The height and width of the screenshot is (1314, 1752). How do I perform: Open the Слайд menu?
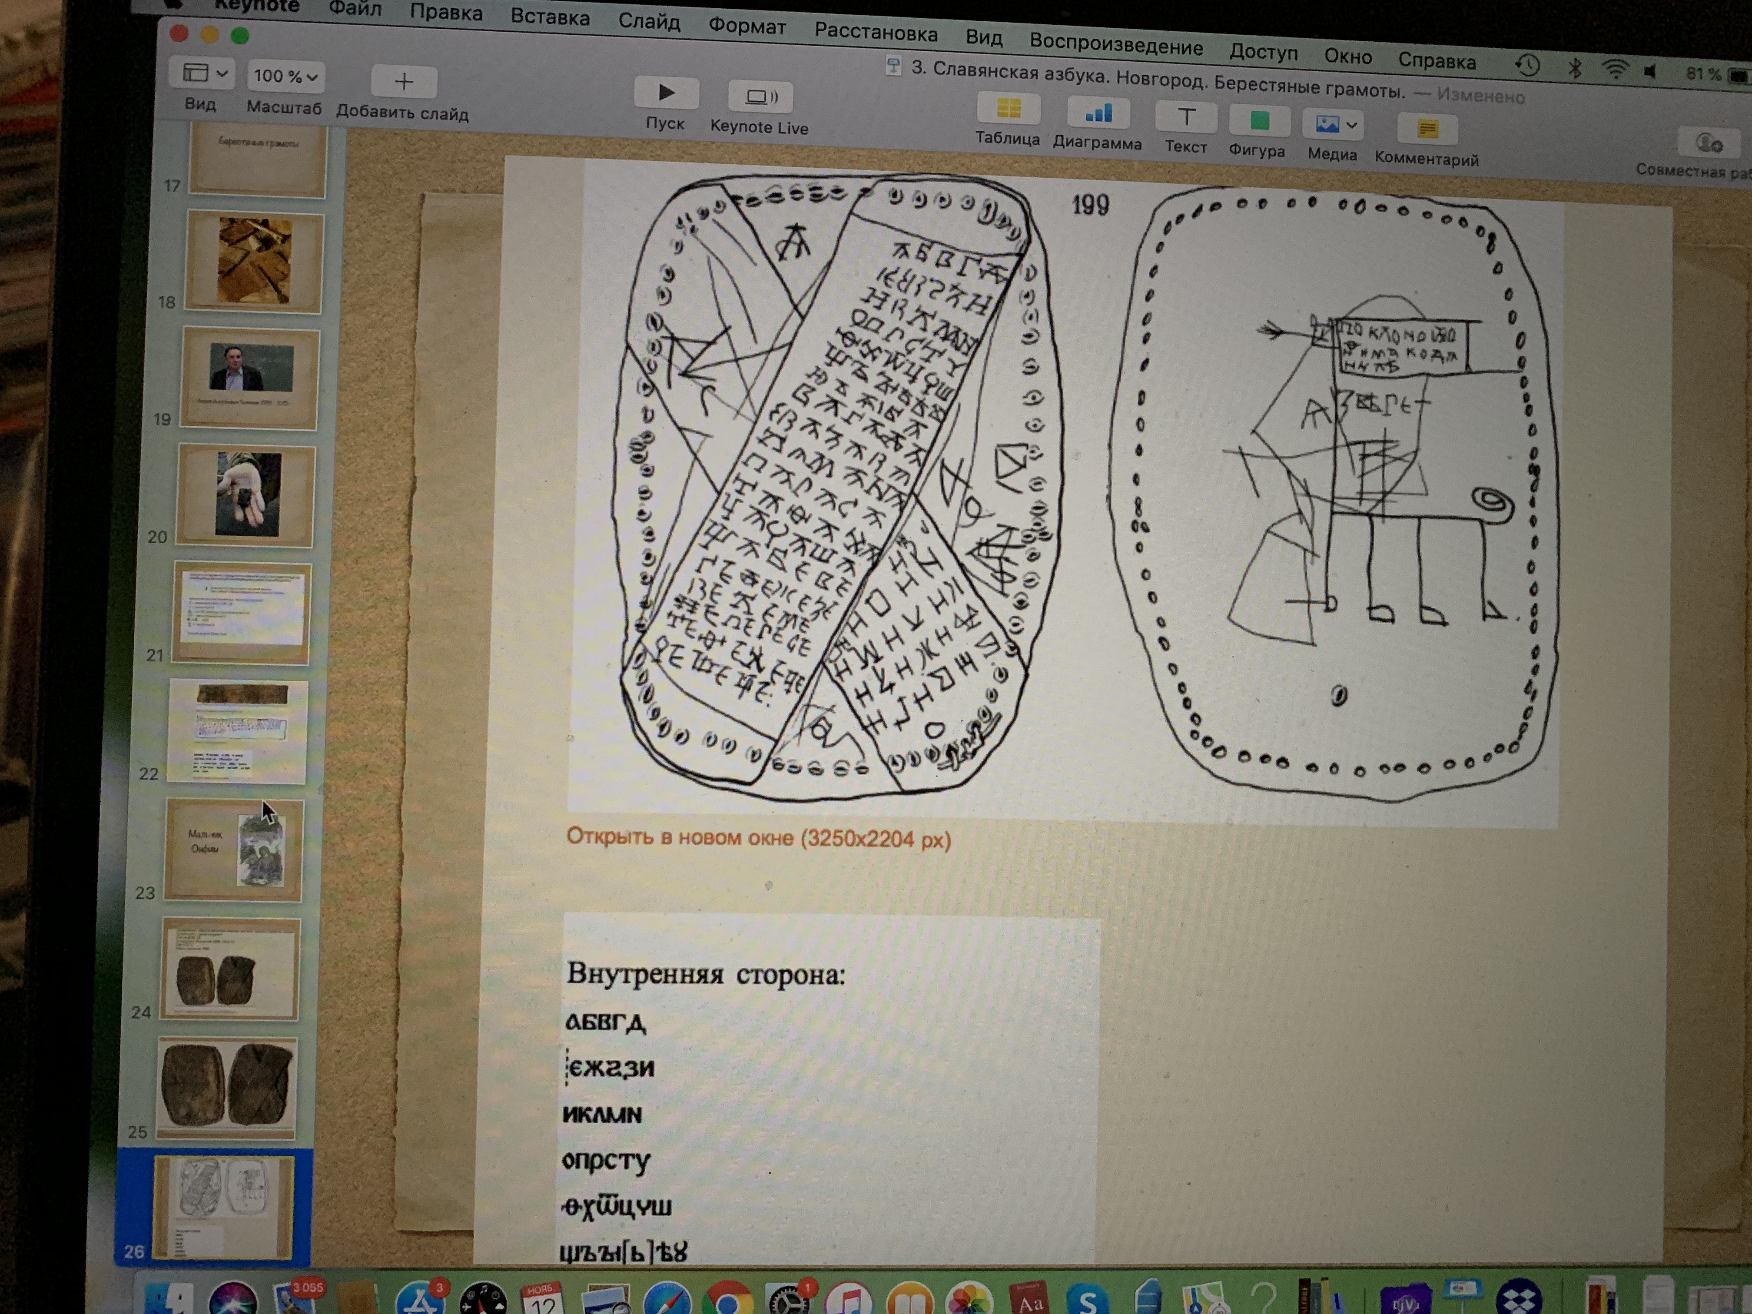pos(649,22)
